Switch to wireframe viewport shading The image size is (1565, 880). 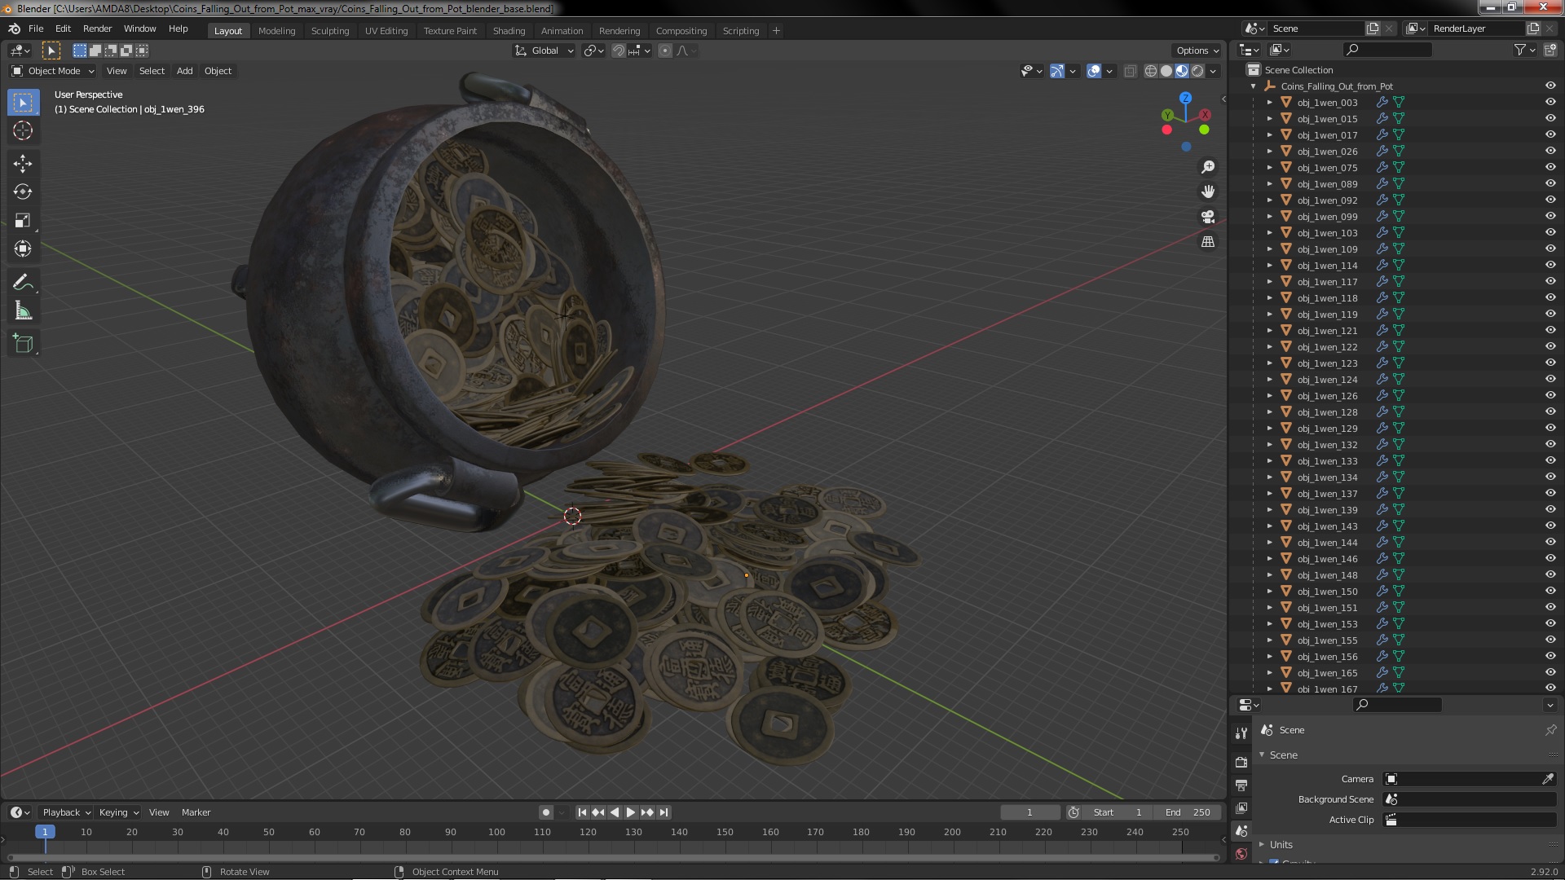pos(1151,72)
